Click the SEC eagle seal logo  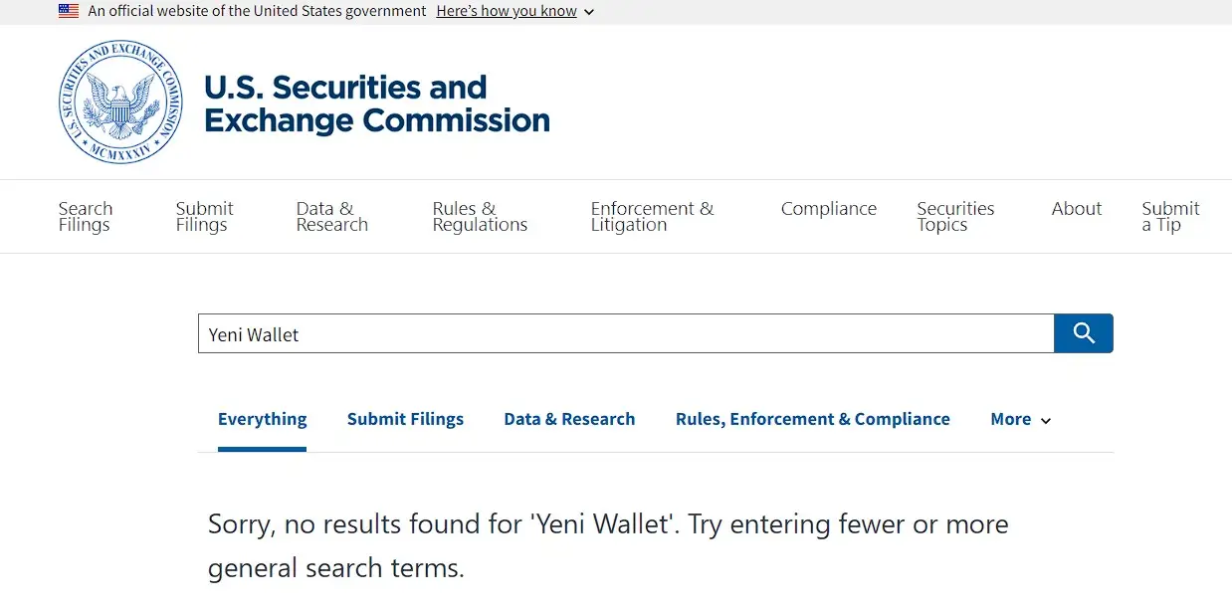(x=120, y=102)
